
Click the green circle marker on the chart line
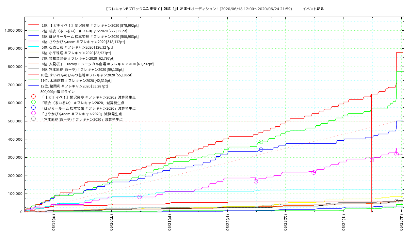261,142
